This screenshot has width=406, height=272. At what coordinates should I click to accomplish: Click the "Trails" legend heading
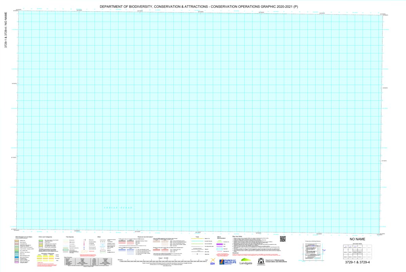click(197, 236)
